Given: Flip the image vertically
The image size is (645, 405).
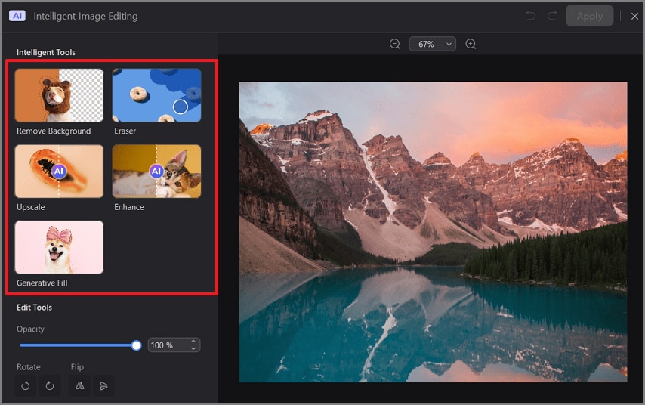Looking at the screenshot, I should tap(103, 385).
